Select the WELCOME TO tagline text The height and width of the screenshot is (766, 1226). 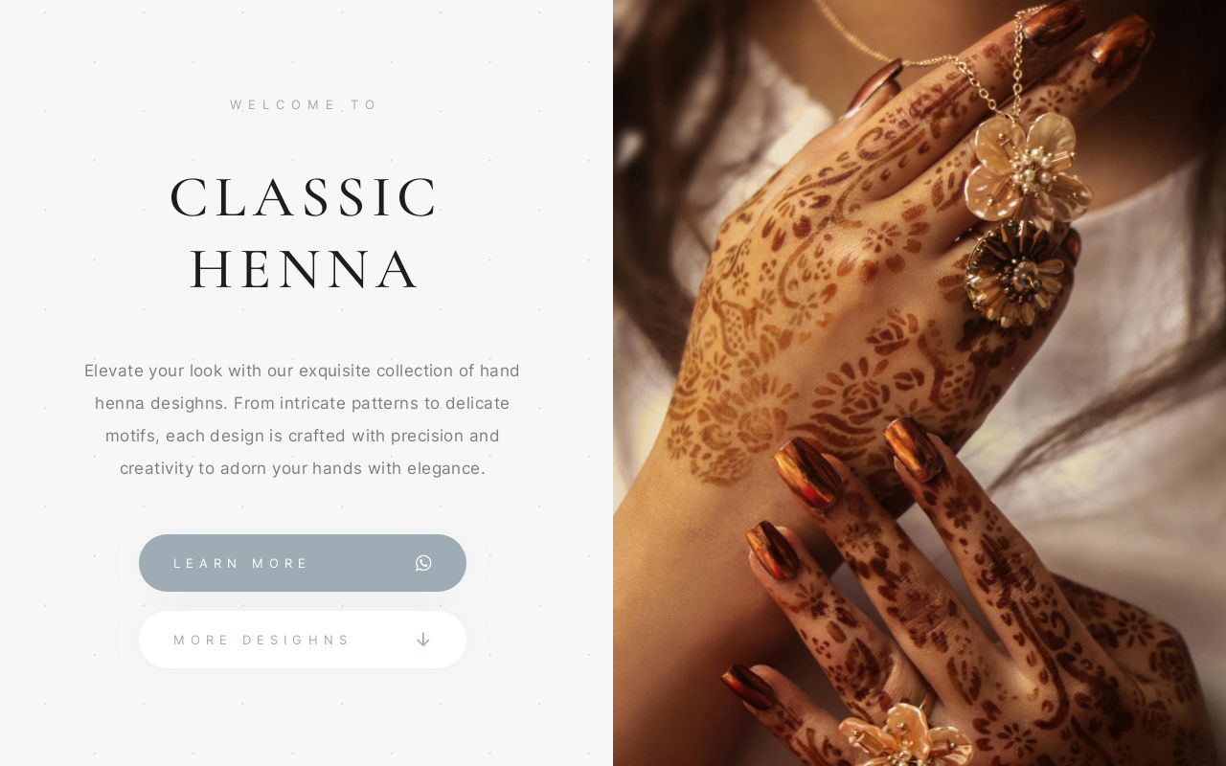(303, 104)
